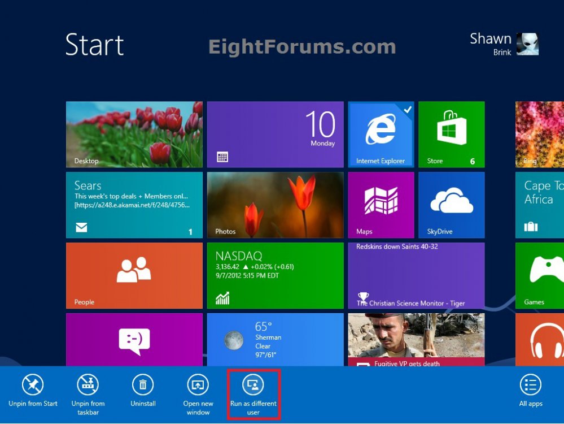Open the Calendar tile showing Monday 10

275,135
